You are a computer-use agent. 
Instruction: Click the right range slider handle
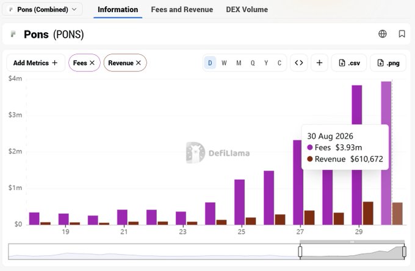404,252
